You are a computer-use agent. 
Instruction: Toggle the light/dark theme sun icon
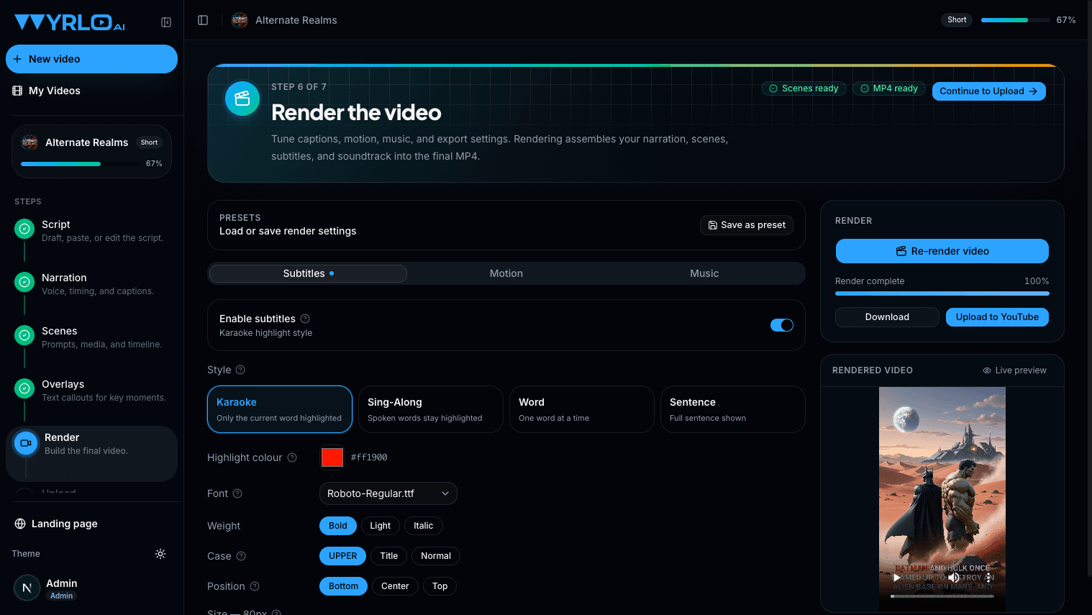click(160, 554)
